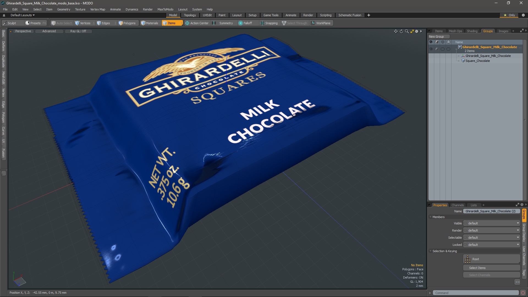Open the Presets browser
The height and width of the screenshot is (297, 528).
click(x=35, y=23)
